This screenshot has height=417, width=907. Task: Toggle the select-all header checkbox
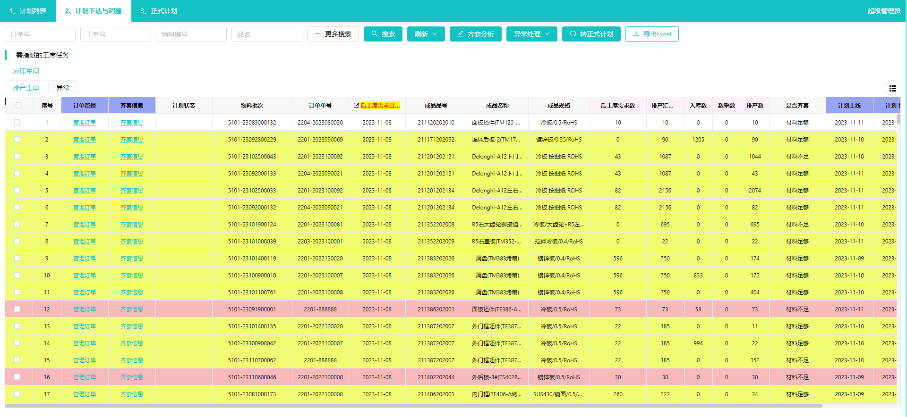coord(19,105)
